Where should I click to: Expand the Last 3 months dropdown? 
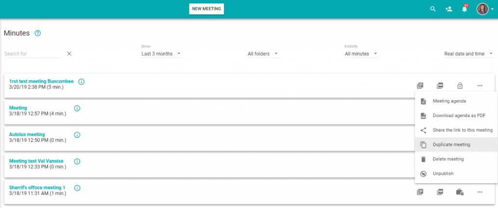(161, 53)
